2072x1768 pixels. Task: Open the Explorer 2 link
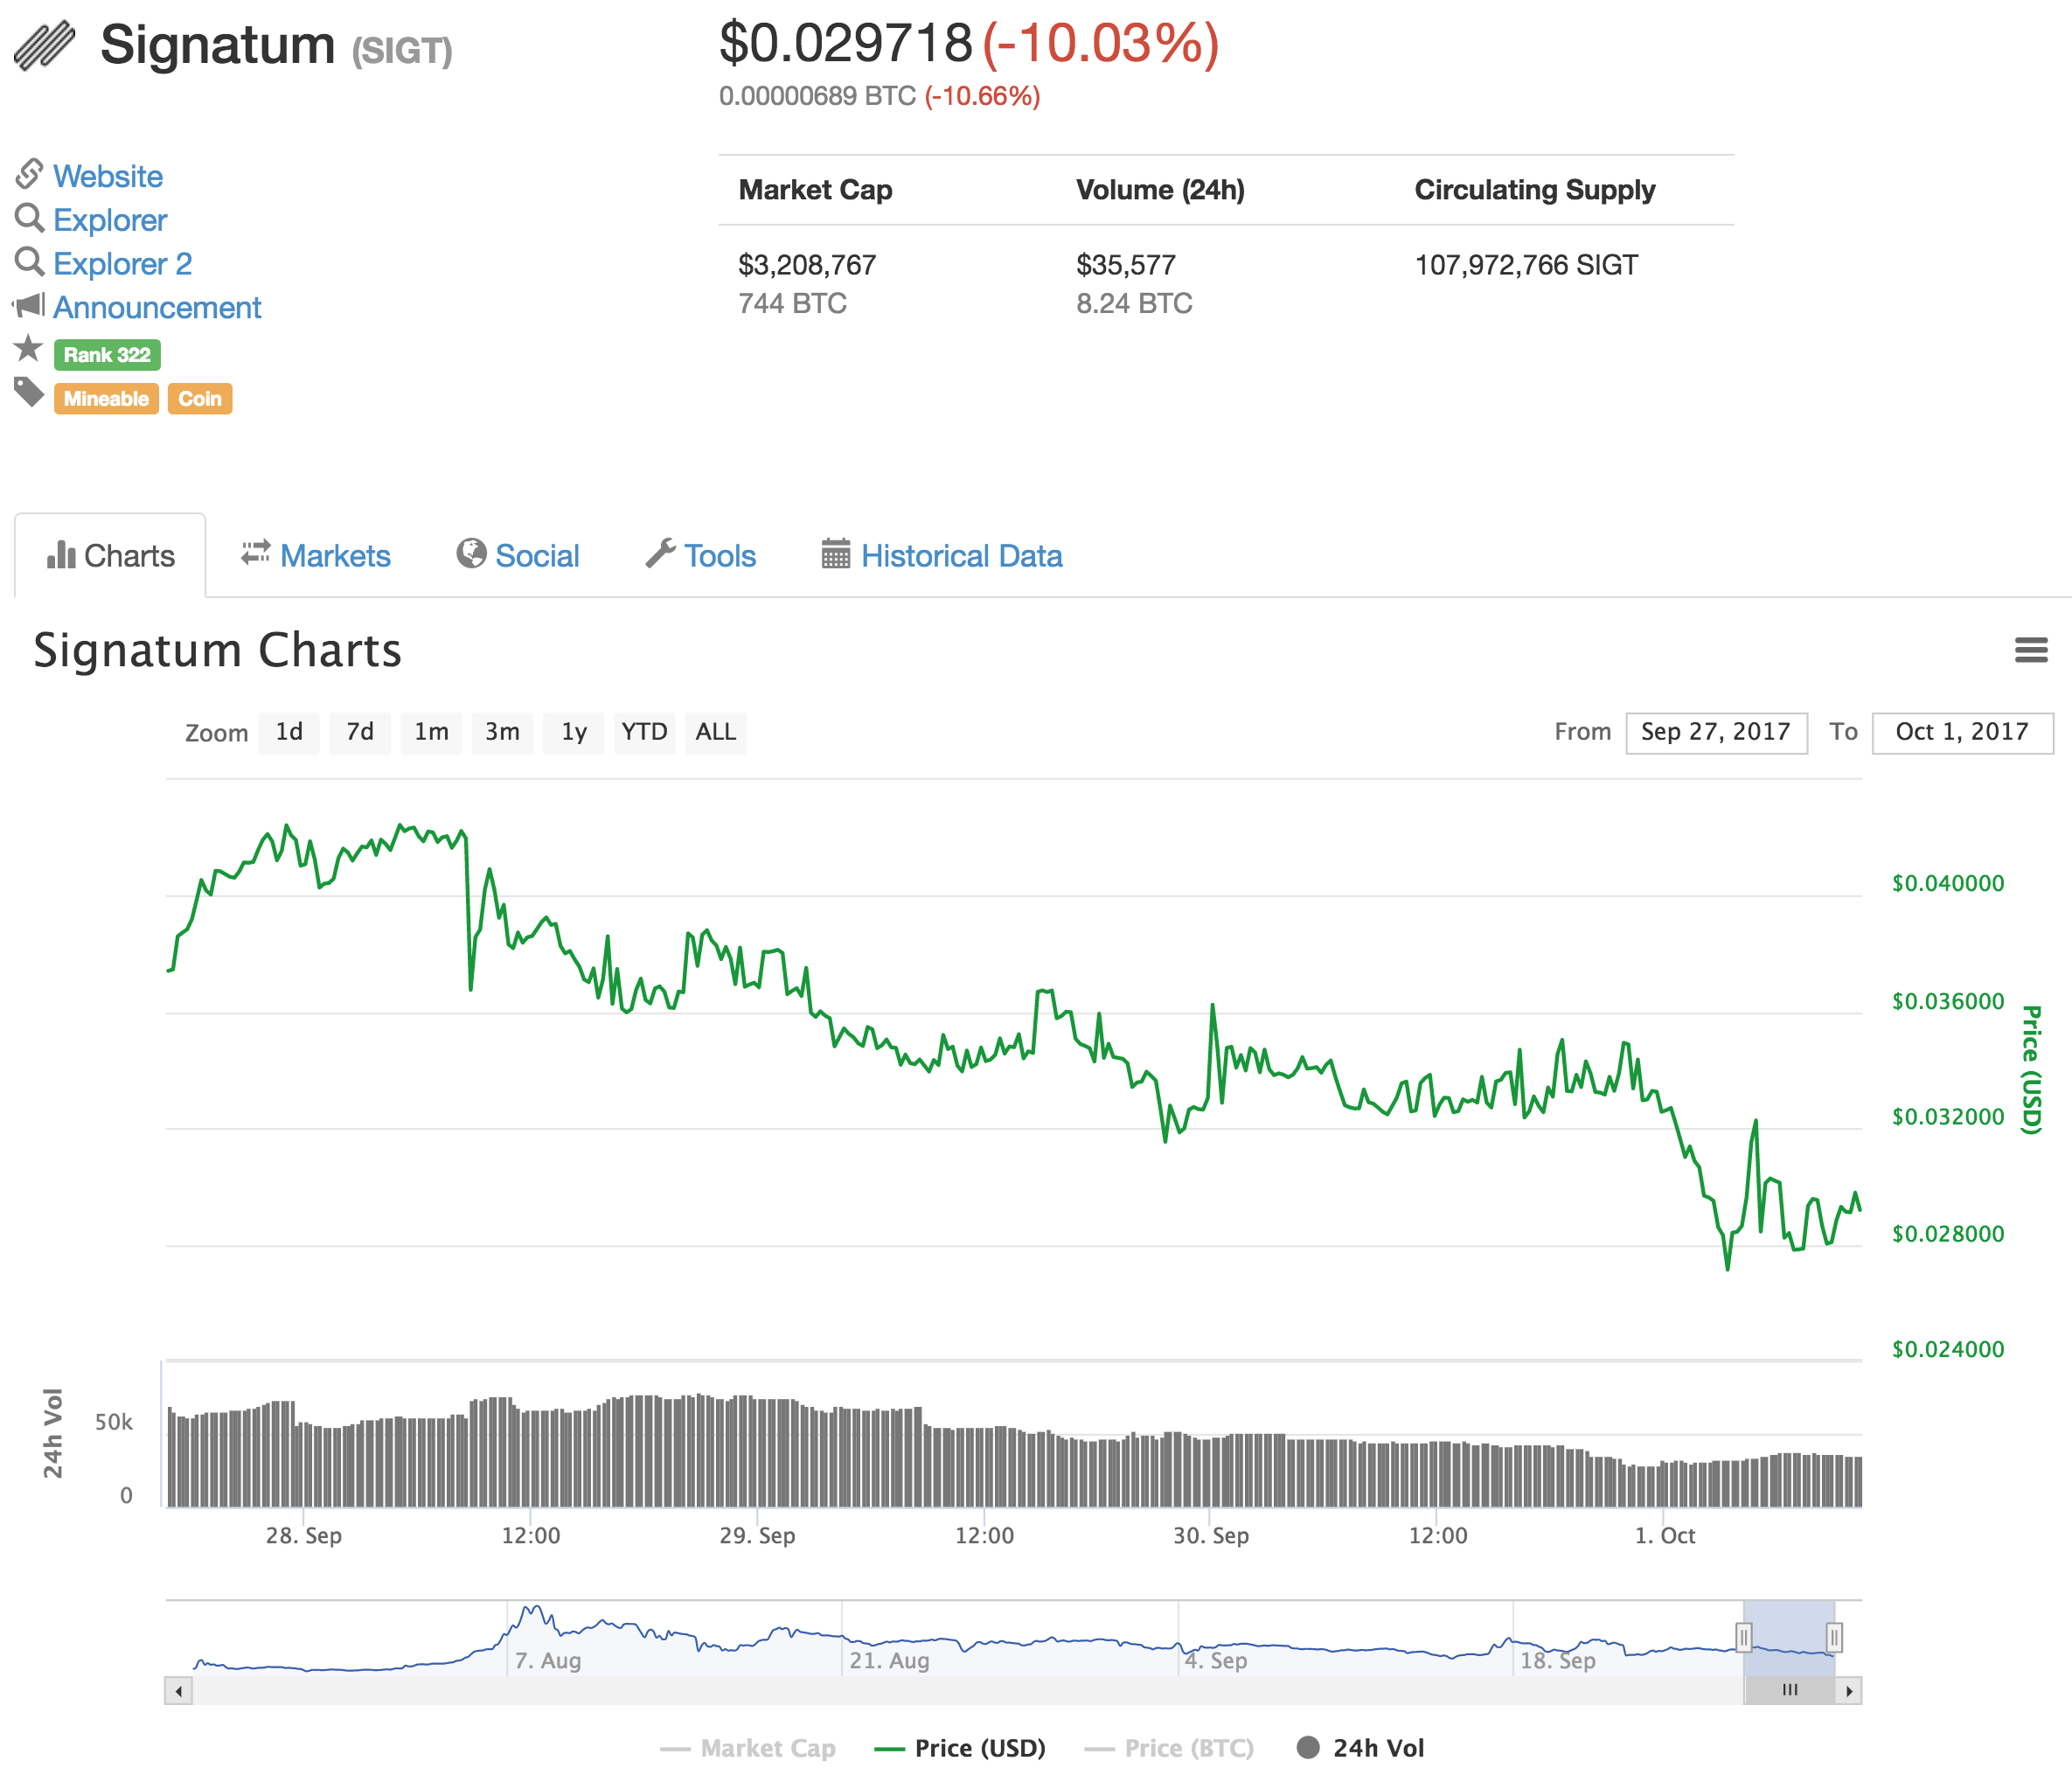[x=122, y=264]
